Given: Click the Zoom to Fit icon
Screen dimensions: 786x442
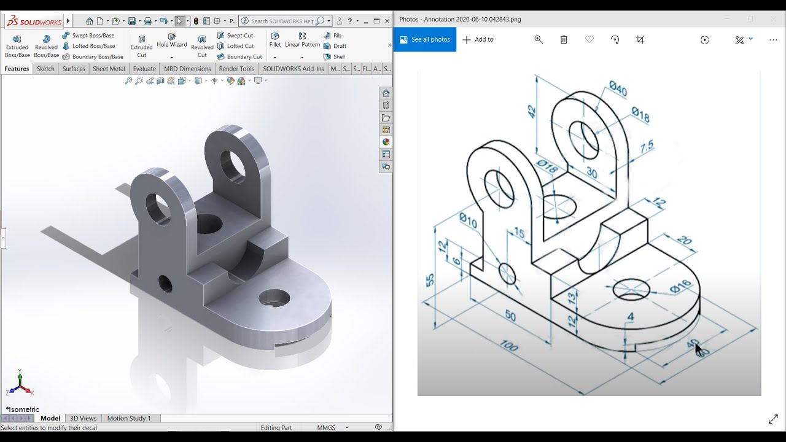Looking at the screenshot, I should (x=128, y=81).
